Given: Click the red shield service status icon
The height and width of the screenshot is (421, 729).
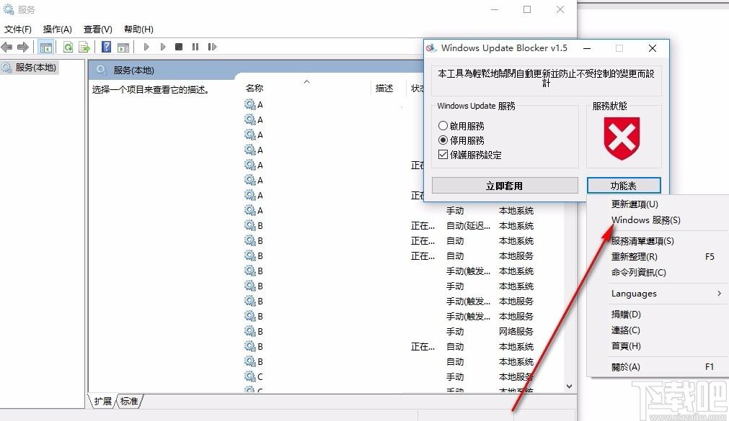Looking at the screenshot, I should tap(622, 138).
